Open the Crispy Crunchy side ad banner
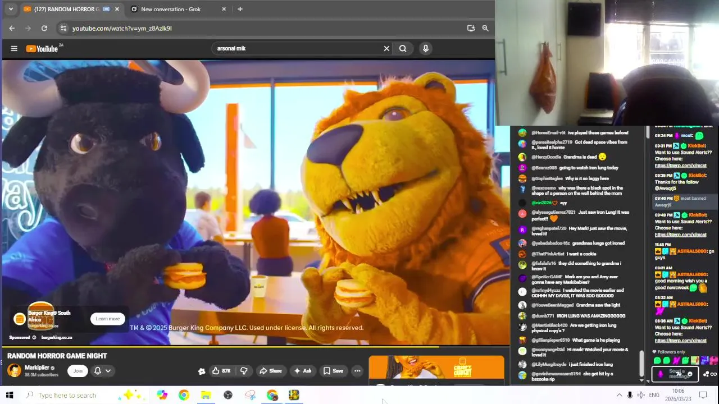 point(436,368)
